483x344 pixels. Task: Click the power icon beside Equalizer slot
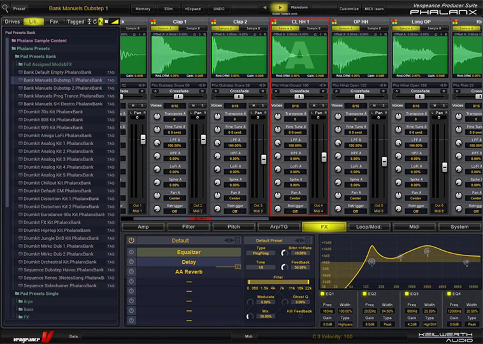point(131,252)
